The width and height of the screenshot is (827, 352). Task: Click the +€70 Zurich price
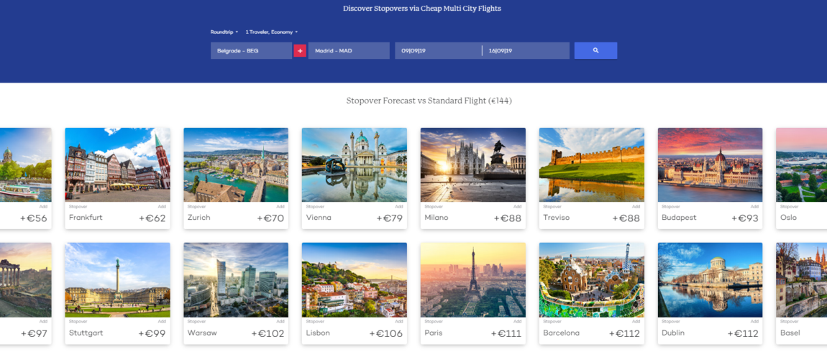[270, 218]
